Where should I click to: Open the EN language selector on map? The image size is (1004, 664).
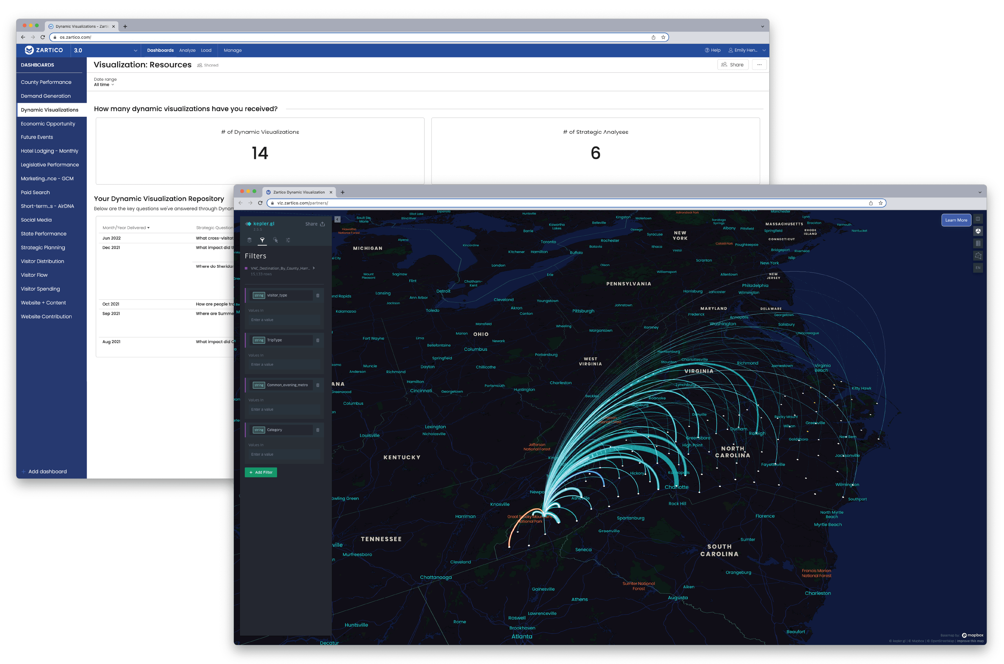point(978,268)
